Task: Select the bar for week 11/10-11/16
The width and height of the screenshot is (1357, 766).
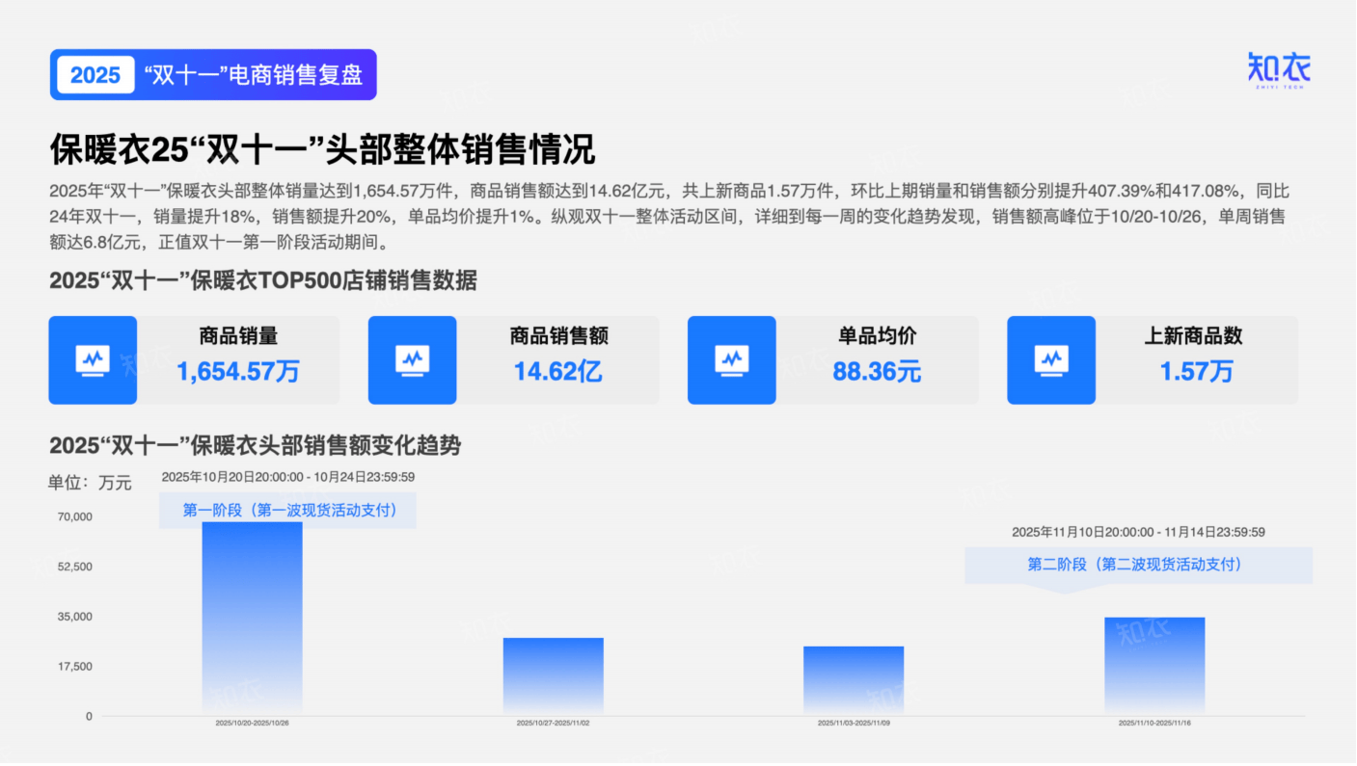Action: coord(1153,666)
